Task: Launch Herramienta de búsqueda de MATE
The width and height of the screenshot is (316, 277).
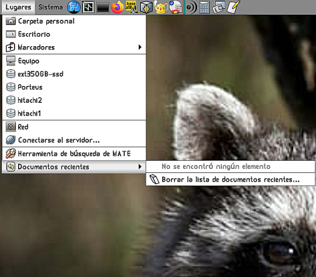Action: 74,154
